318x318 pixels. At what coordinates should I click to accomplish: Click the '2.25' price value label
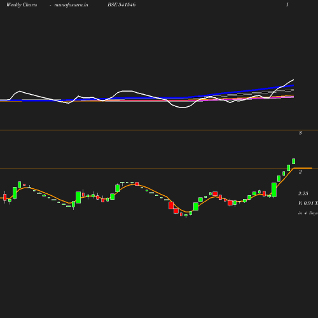pos(303,193)
